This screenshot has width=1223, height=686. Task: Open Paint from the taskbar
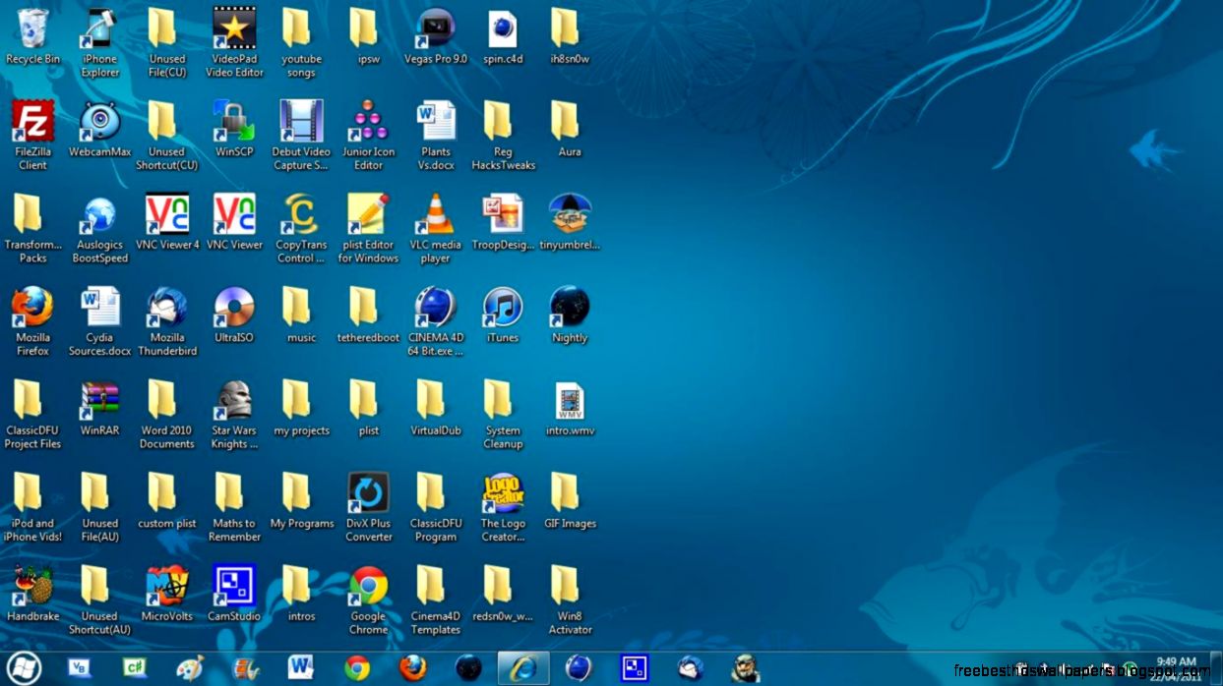[190, 668]
